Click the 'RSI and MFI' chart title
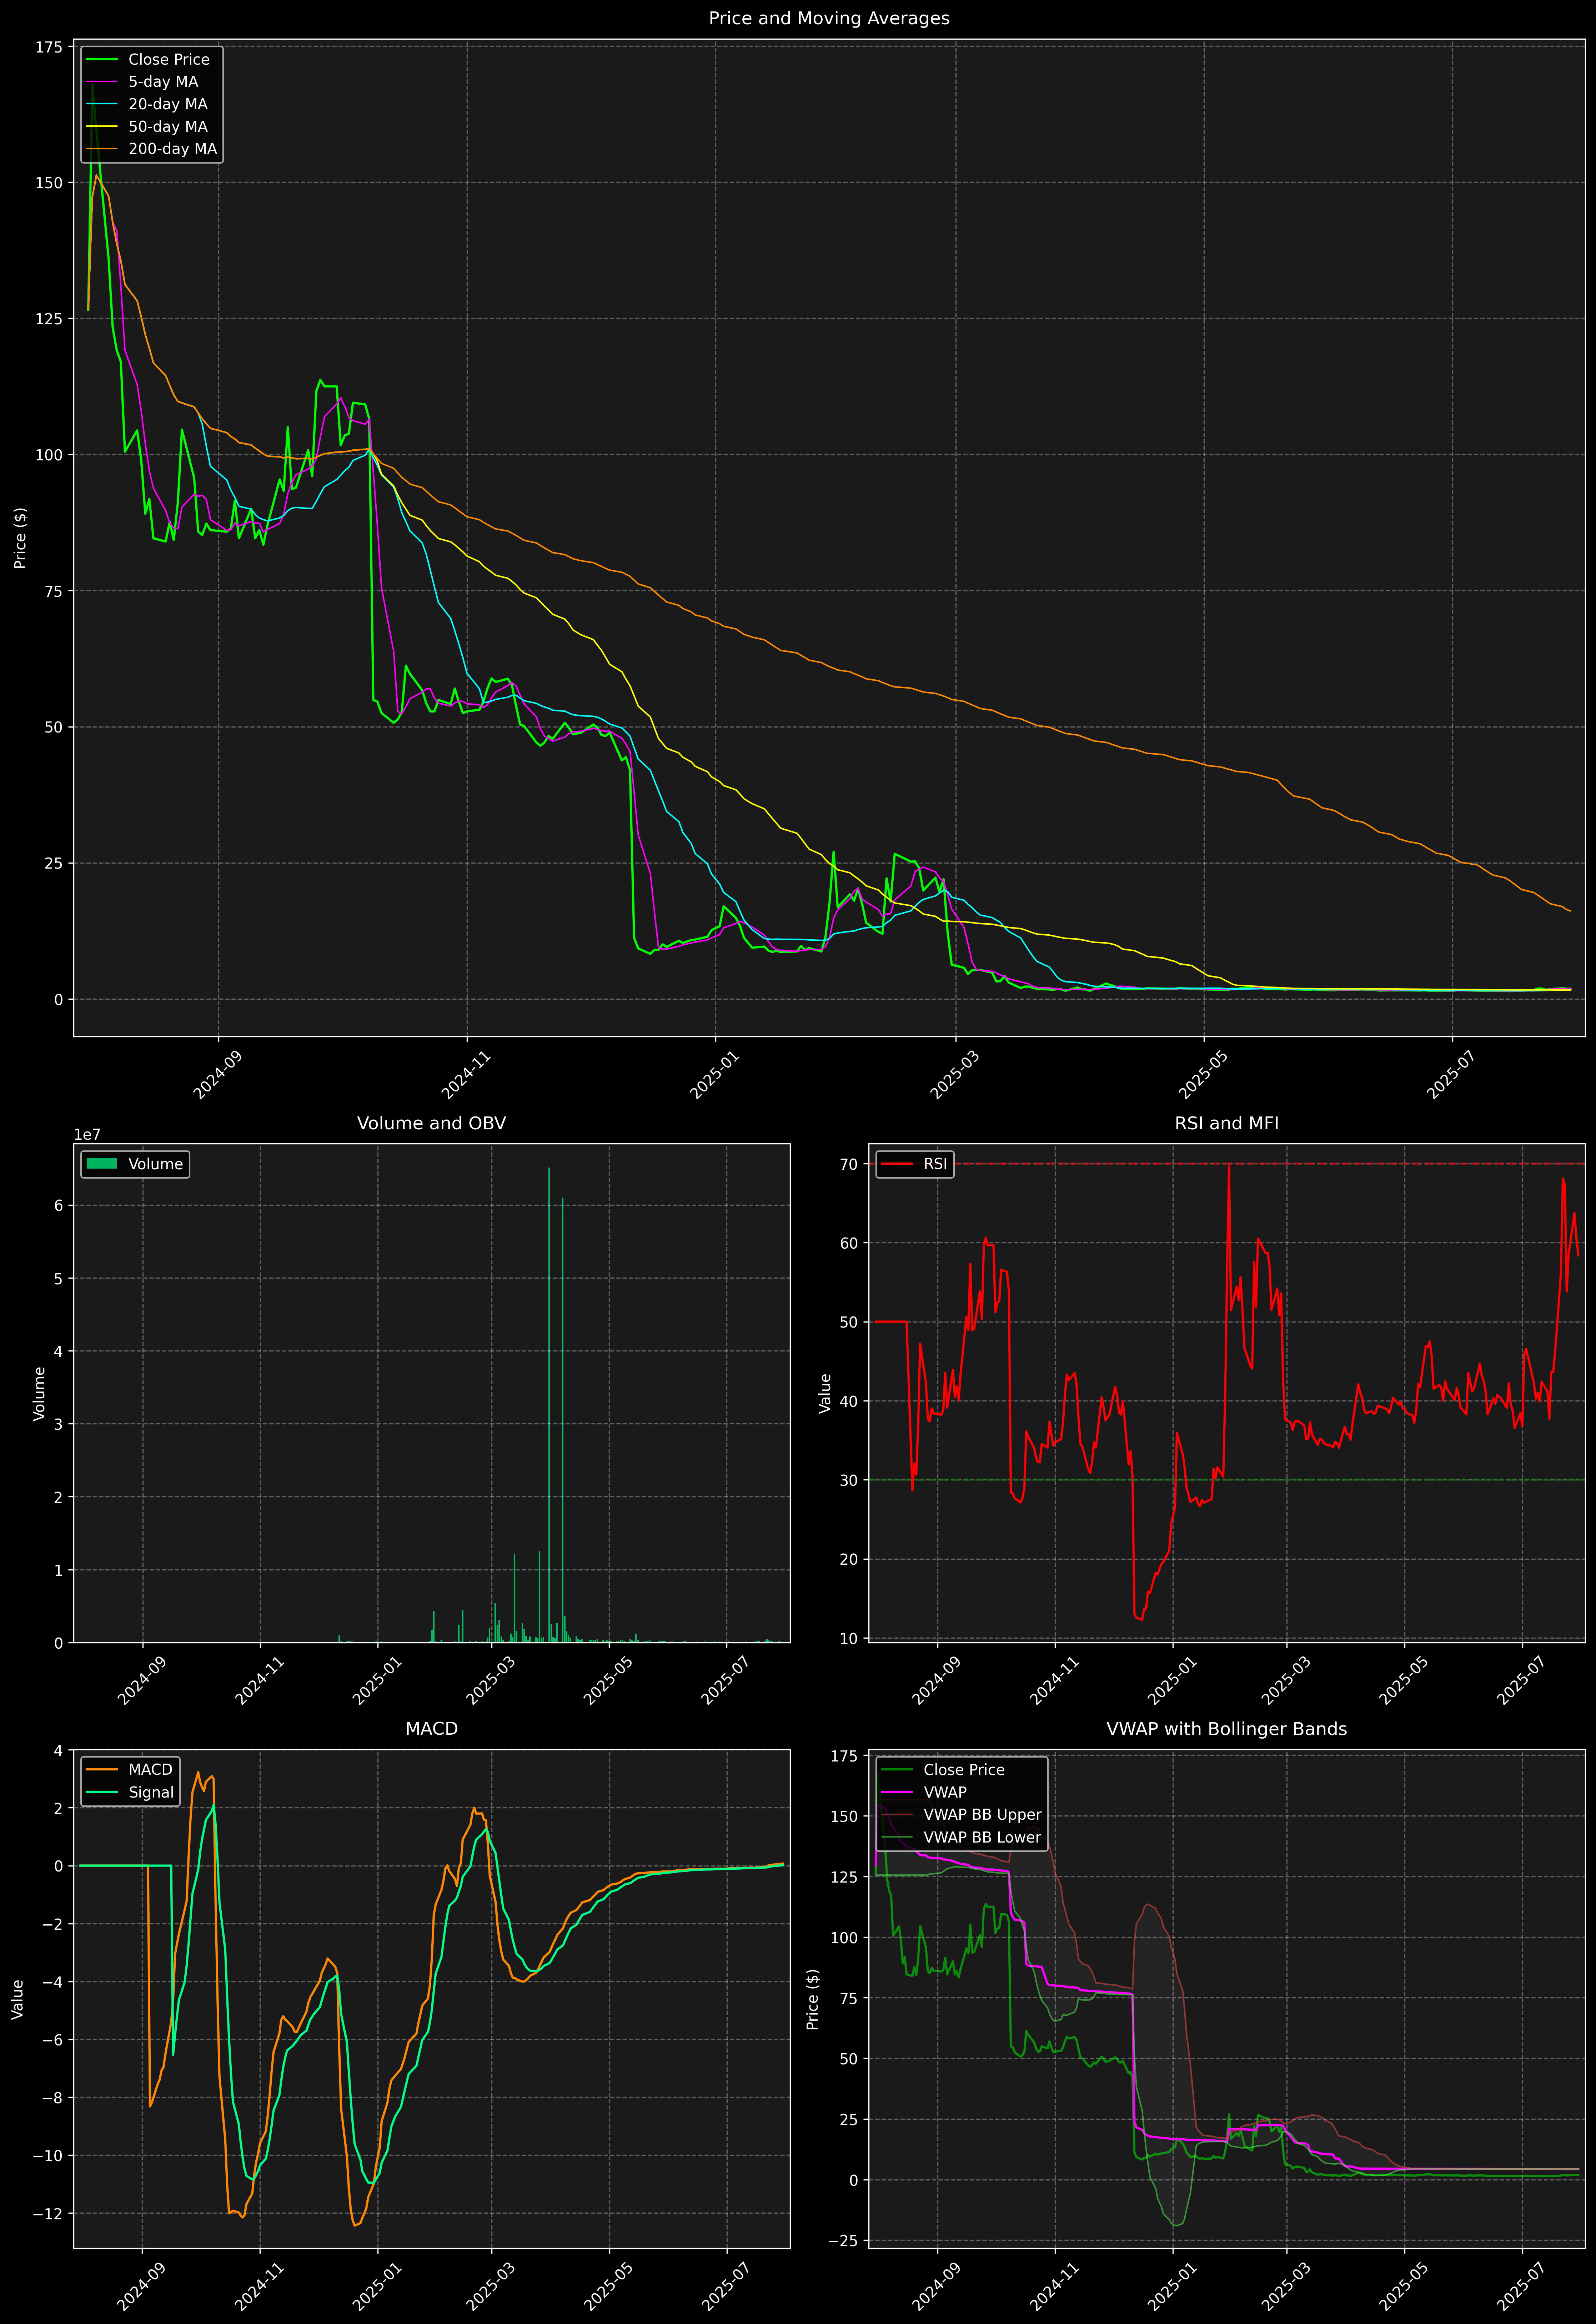Viewport: 1596px width, 2324px height. point(1227,1123)
